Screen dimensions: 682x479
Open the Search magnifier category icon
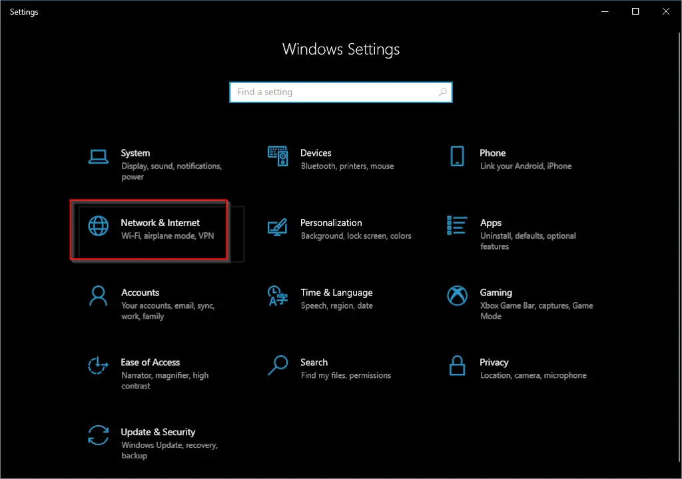click(x=278, y=365)
